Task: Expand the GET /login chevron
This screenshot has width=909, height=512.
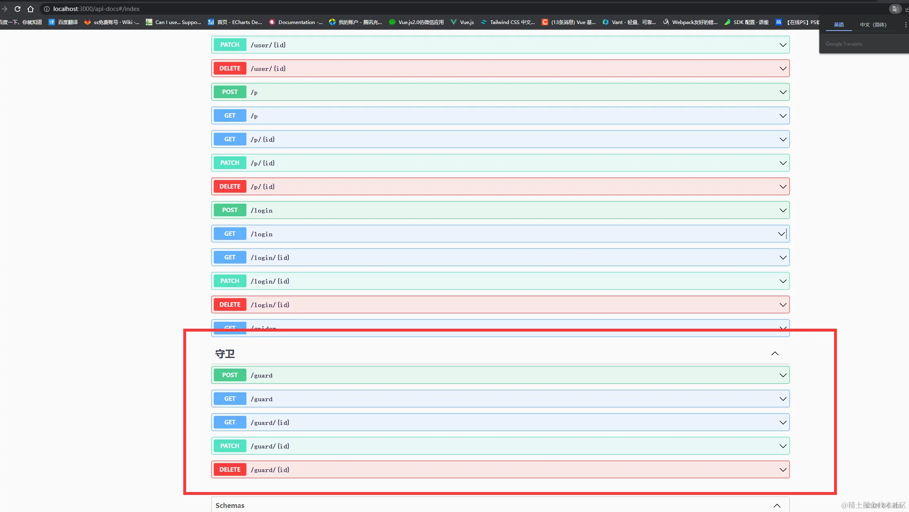Action: point(781,234)
